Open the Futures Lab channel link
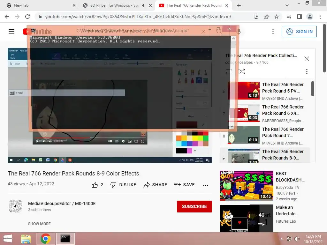 [x=286, y=221]
